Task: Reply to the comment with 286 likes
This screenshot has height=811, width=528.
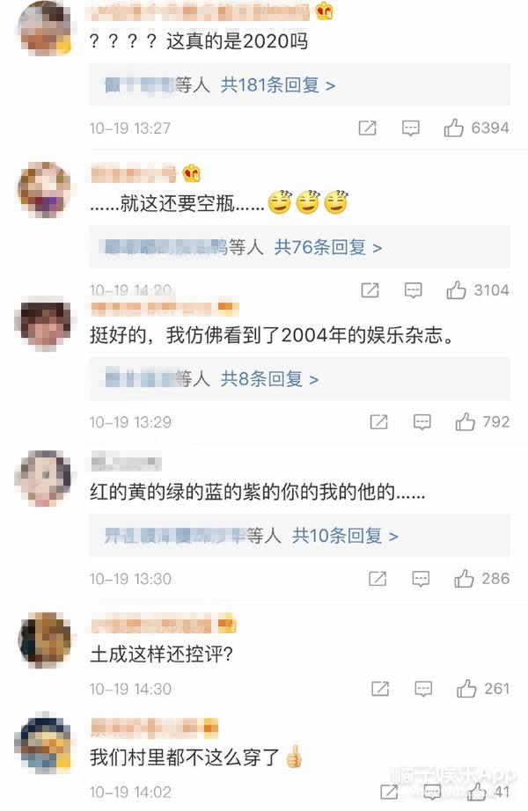Action: pos(421,579)
